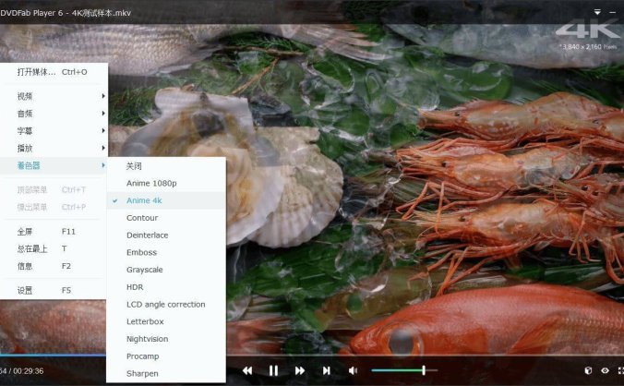
Task: Click 打开媒体 to open a file
Action: point(37,72)
